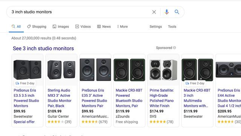Click the $209.95 price

coord(224,111)
